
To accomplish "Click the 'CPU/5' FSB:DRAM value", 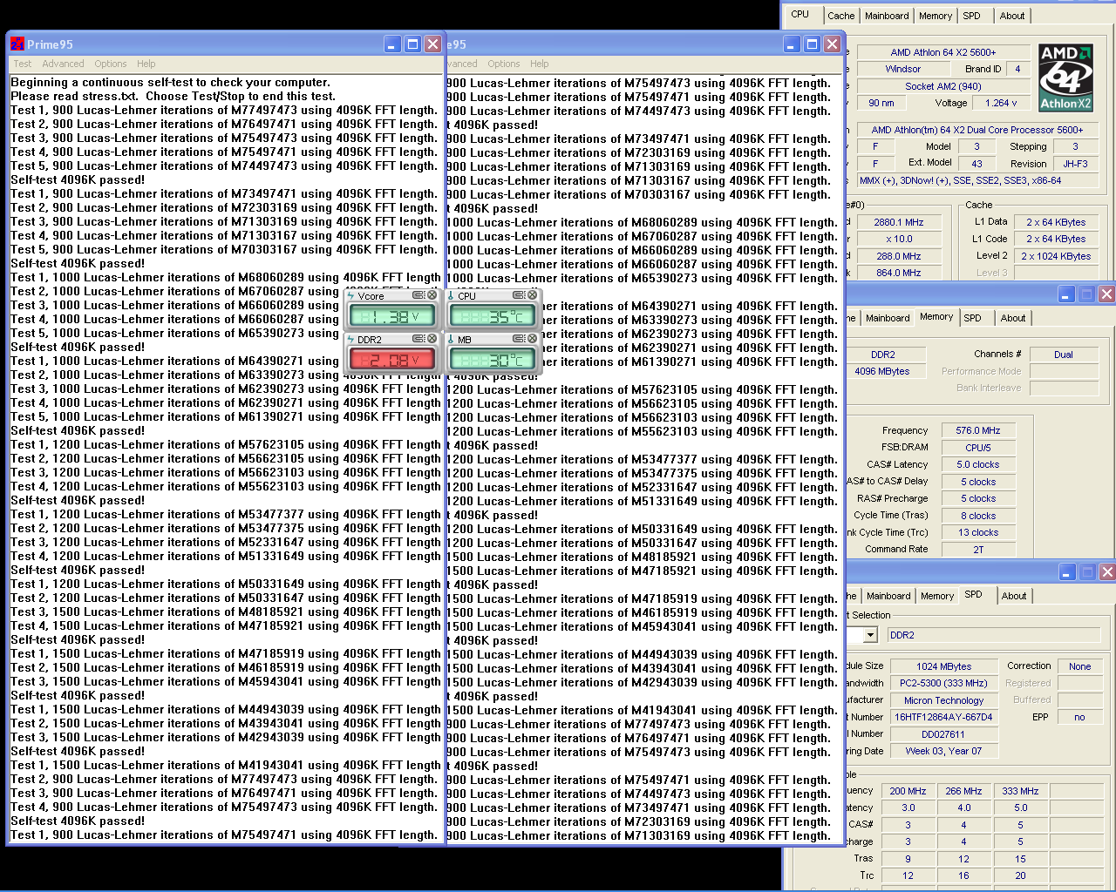I will click(978, 448).
